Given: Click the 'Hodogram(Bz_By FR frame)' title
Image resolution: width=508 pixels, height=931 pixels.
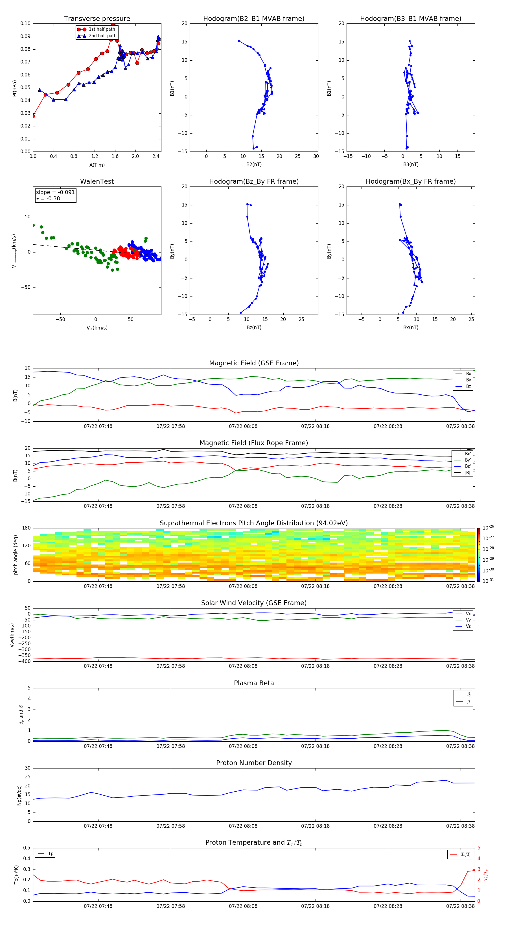Looking at the screenshot, I should tap(254, 181).
